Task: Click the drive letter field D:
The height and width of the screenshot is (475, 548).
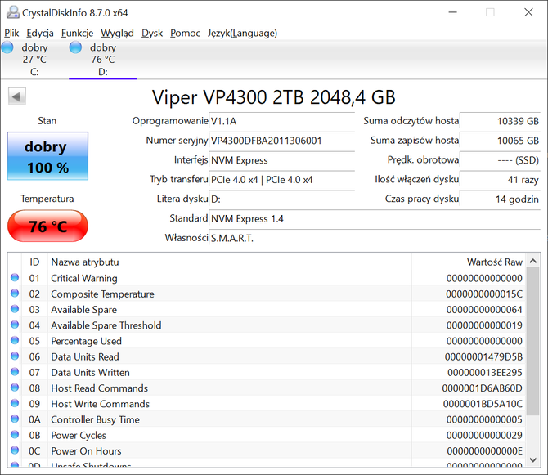Action: [281, 199]
